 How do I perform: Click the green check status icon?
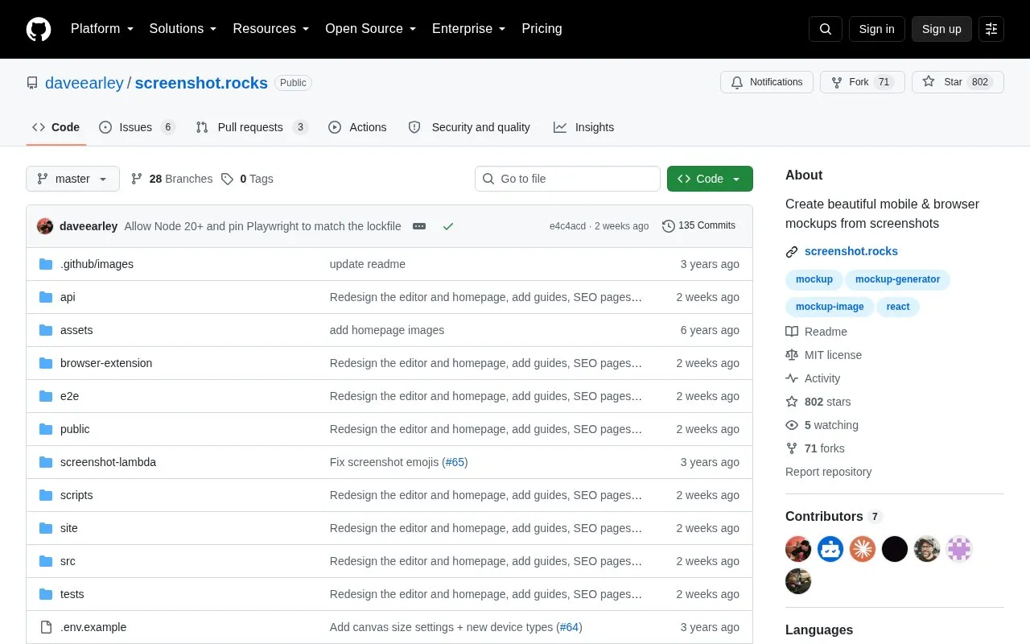coord(448,226)
